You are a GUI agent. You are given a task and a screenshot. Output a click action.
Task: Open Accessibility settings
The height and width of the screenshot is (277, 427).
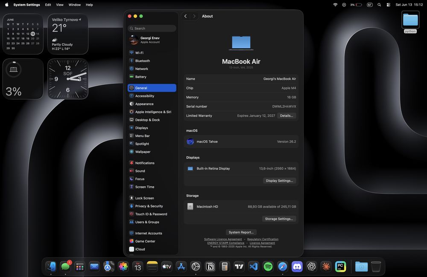[152, 96]
